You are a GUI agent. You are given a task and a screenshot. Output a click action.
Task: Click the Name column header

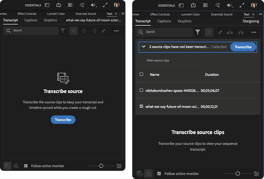click(154, 75)
